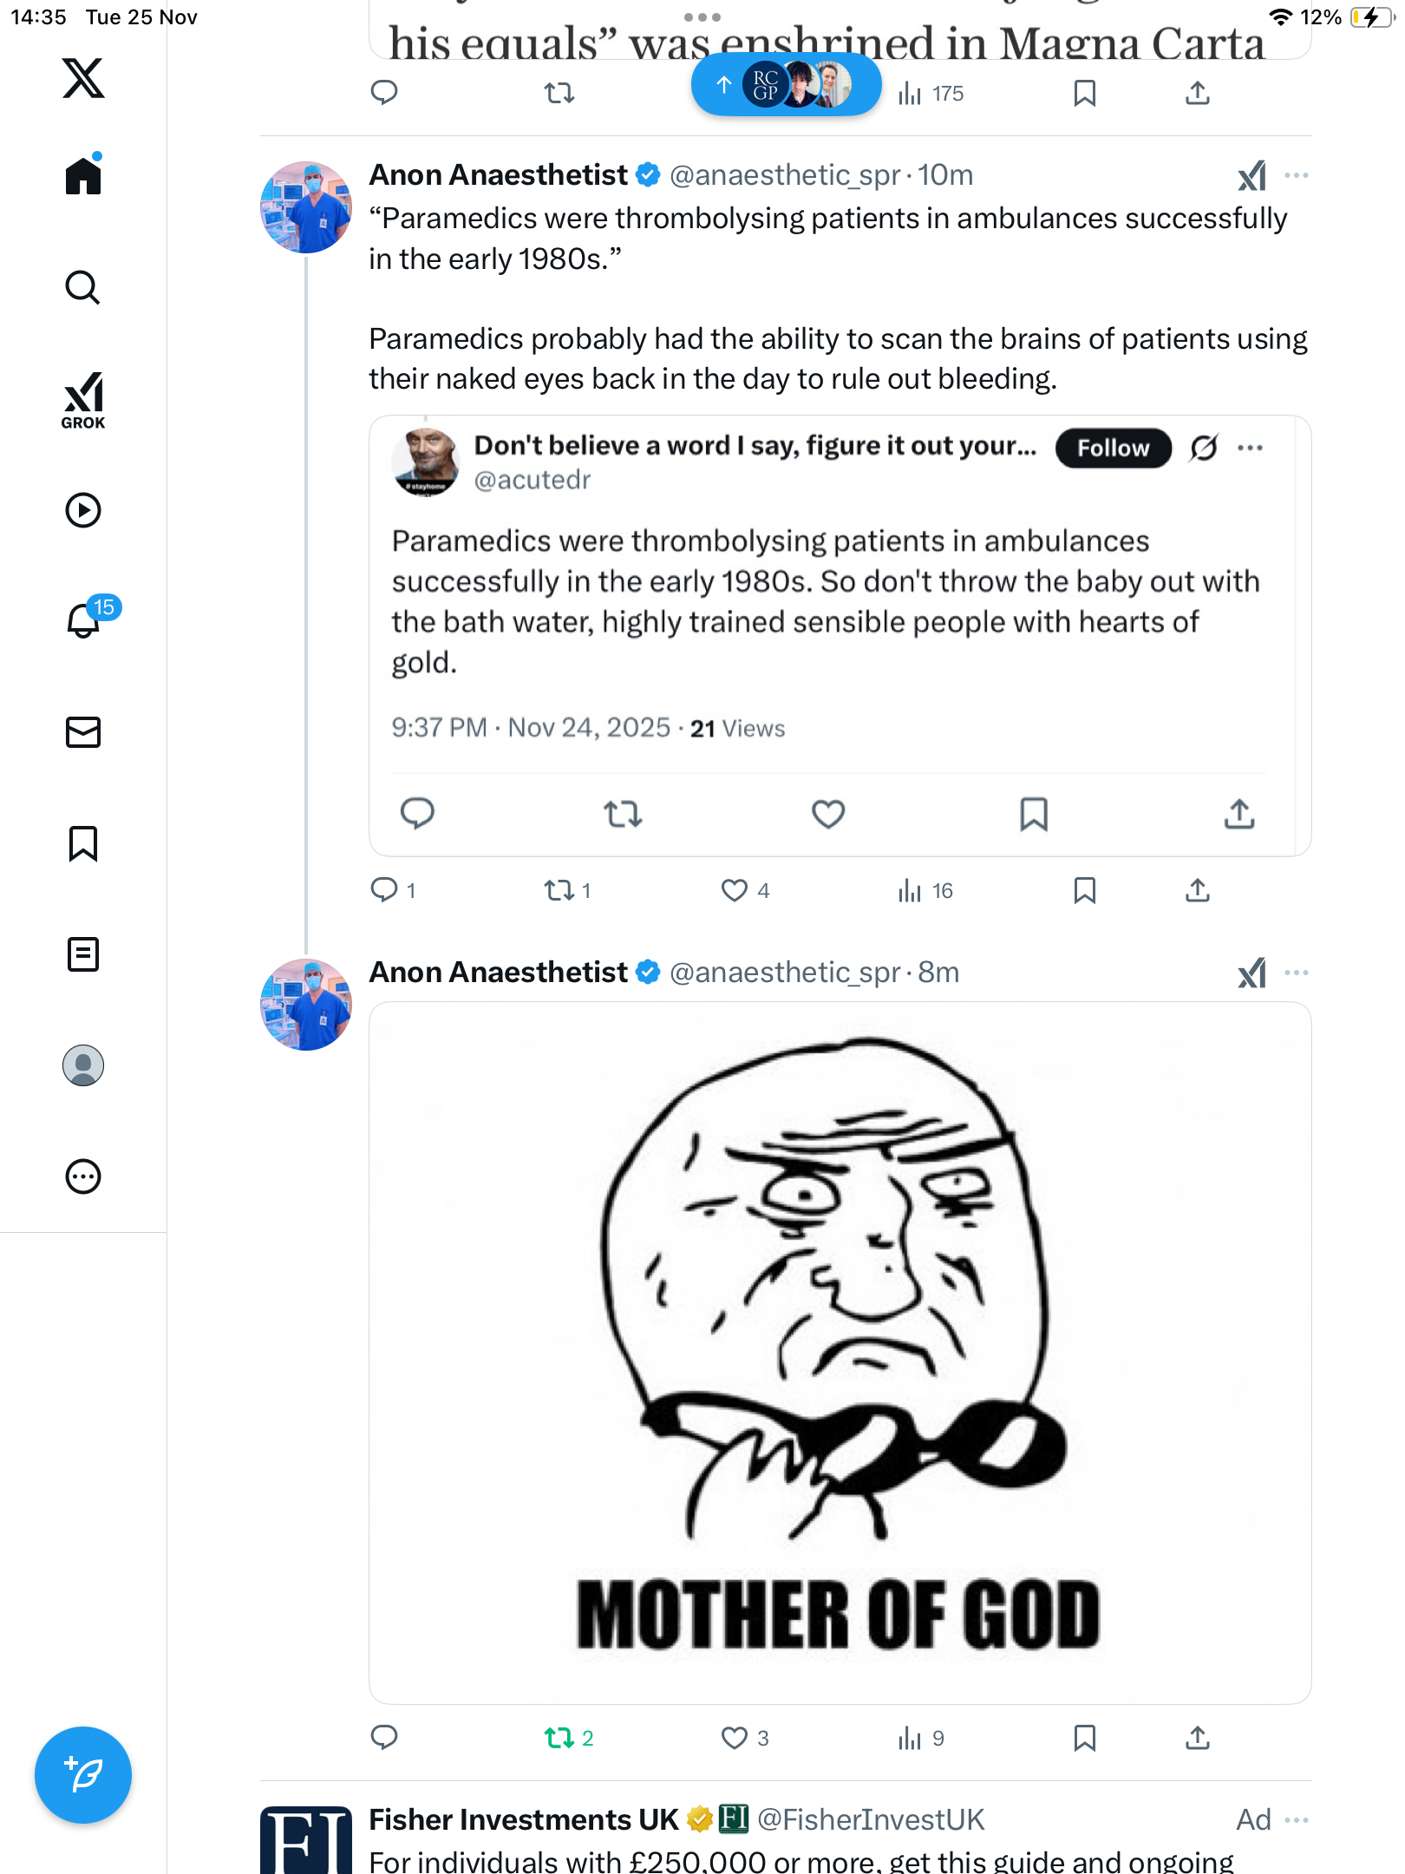The image size is (1405, 1874).
Task: Like the 10m thrombolysing post with 4 likes
Action: pyautogui.click(x=735, y=890)
